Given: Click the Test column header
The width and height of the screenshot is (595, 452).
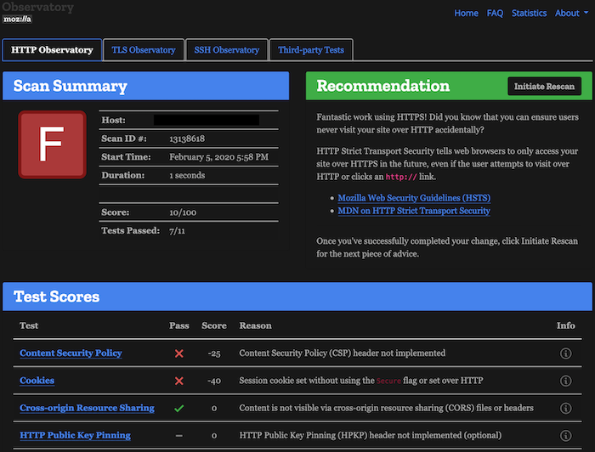Looking at the screenshot, I should pyautogui.click(x=29, y=325).
